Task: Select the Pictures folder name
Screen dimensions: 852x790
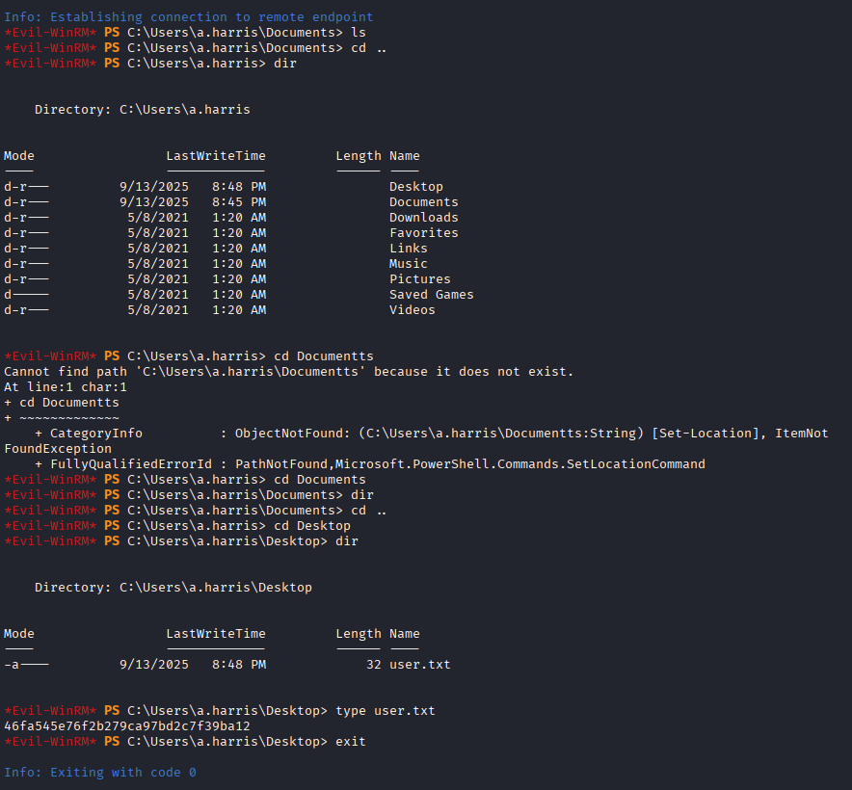Action: click(x=419, y=279)
